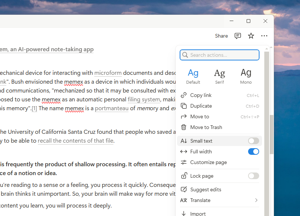Close the app window
300x216 pixels.
[265, 21]
